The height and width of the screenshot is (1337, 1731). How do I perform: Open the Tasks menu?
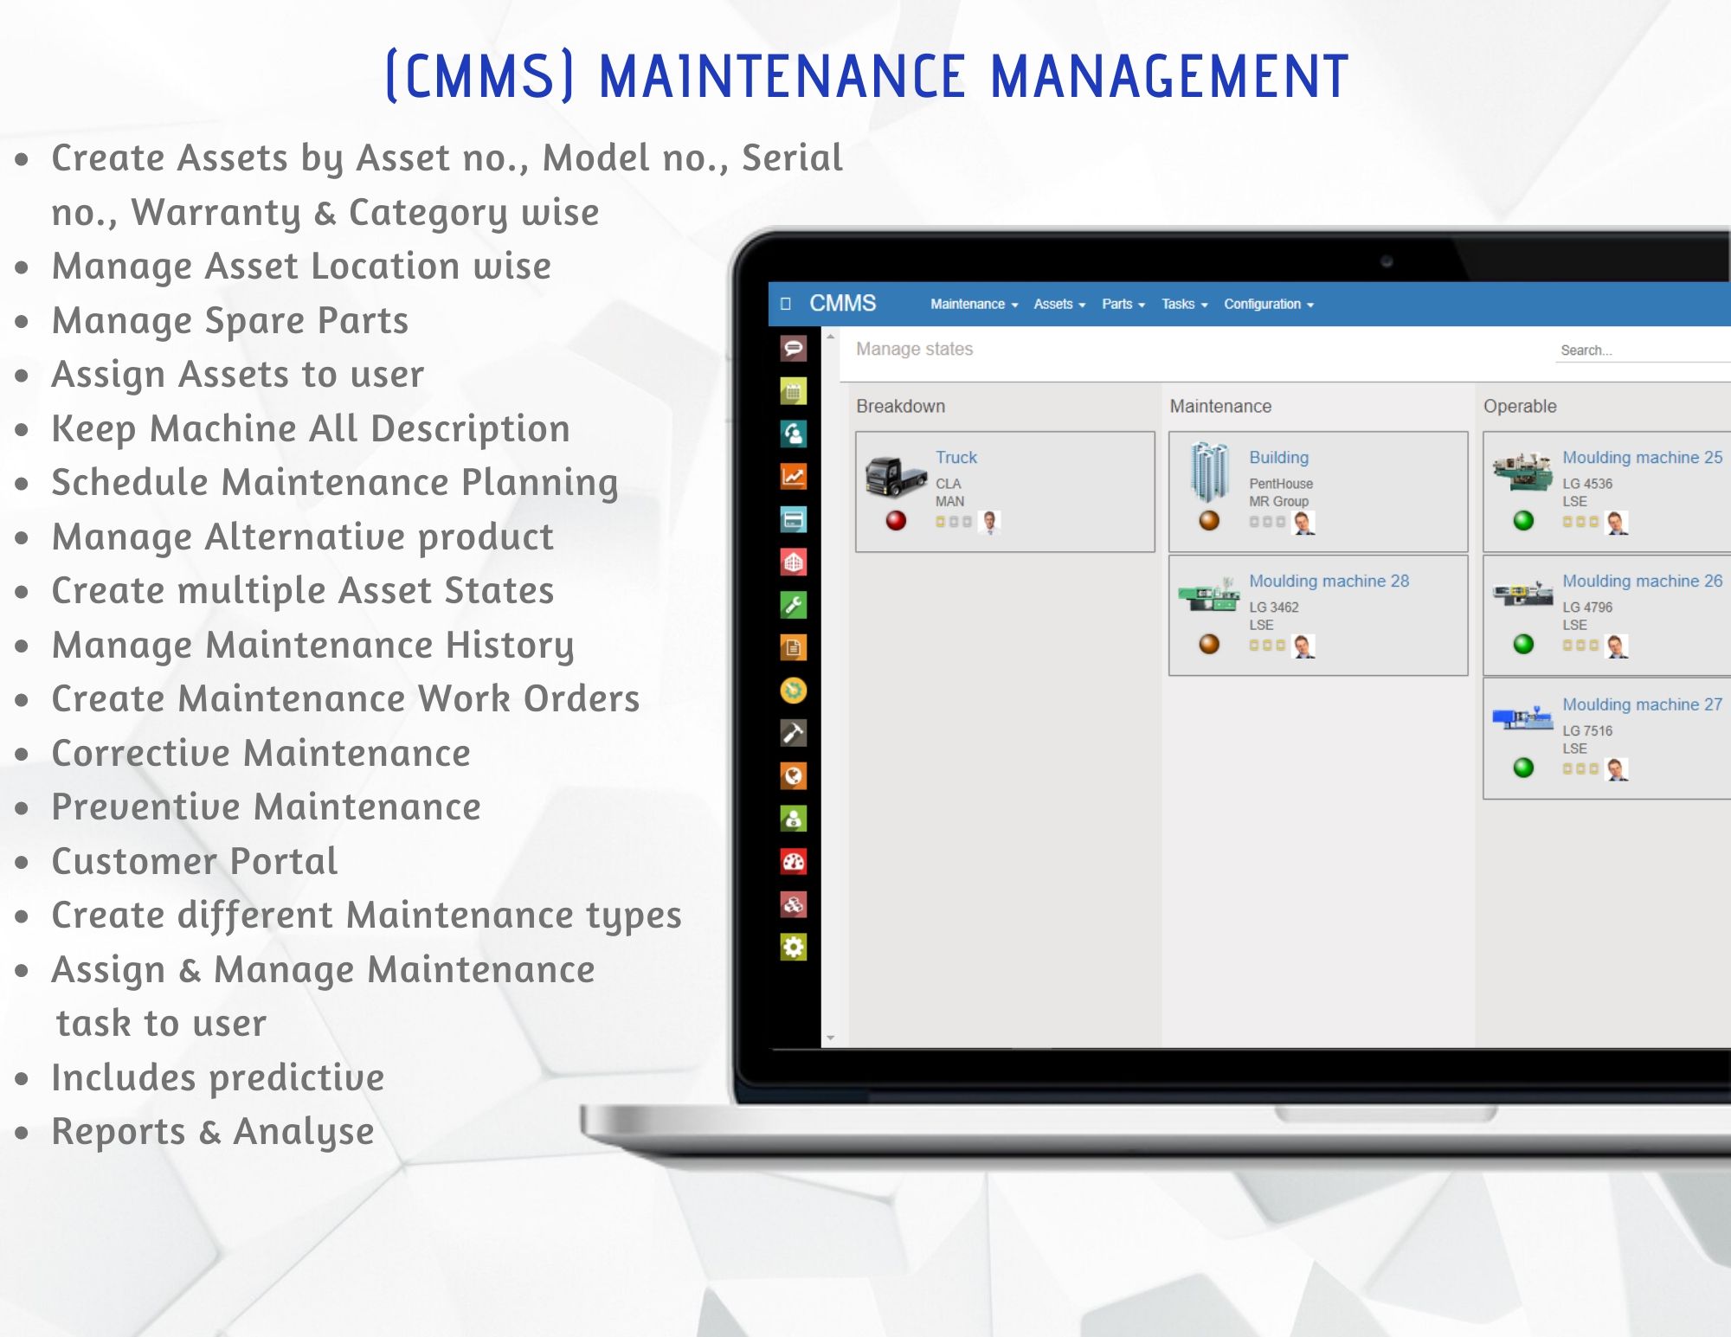[x=1184, y=304]
